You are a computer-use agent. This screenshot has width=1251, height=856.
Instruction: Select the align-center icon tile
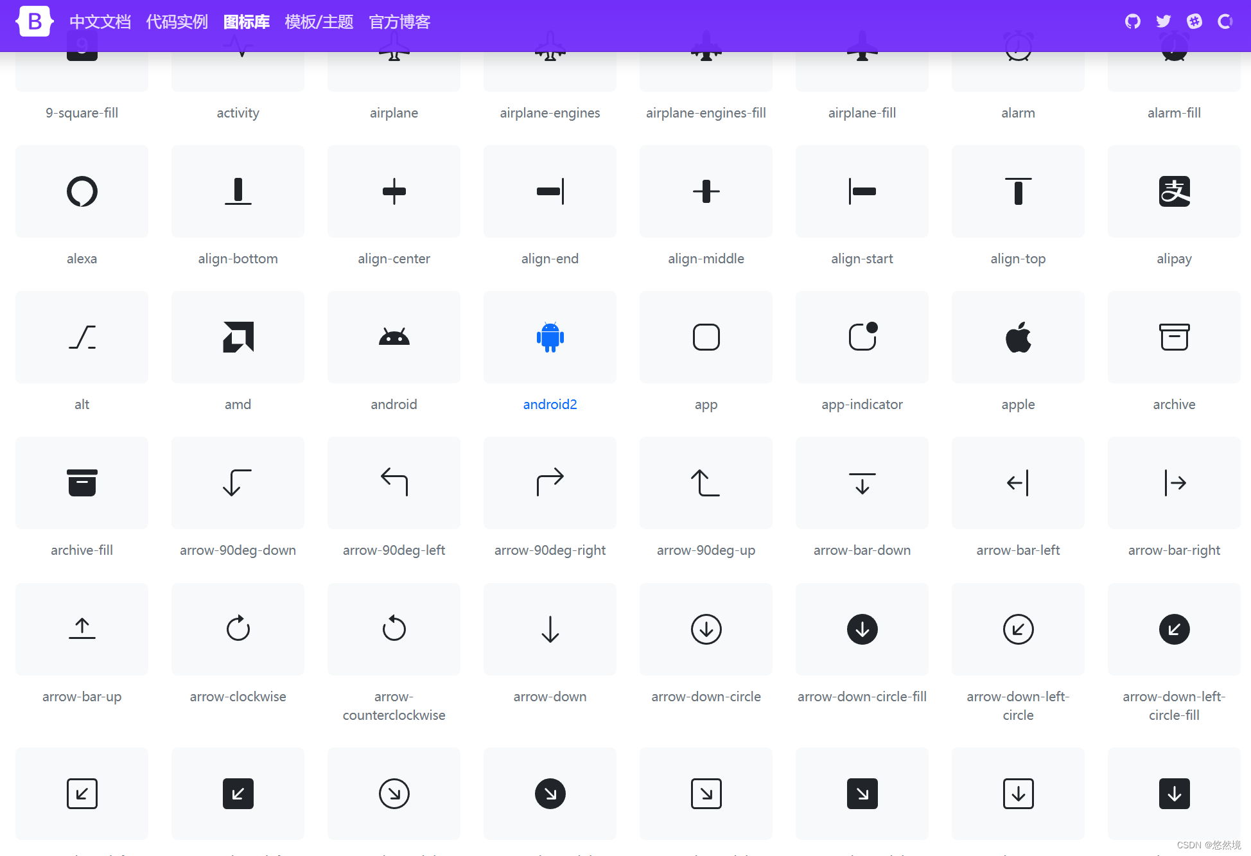click(x=394, y=191)
